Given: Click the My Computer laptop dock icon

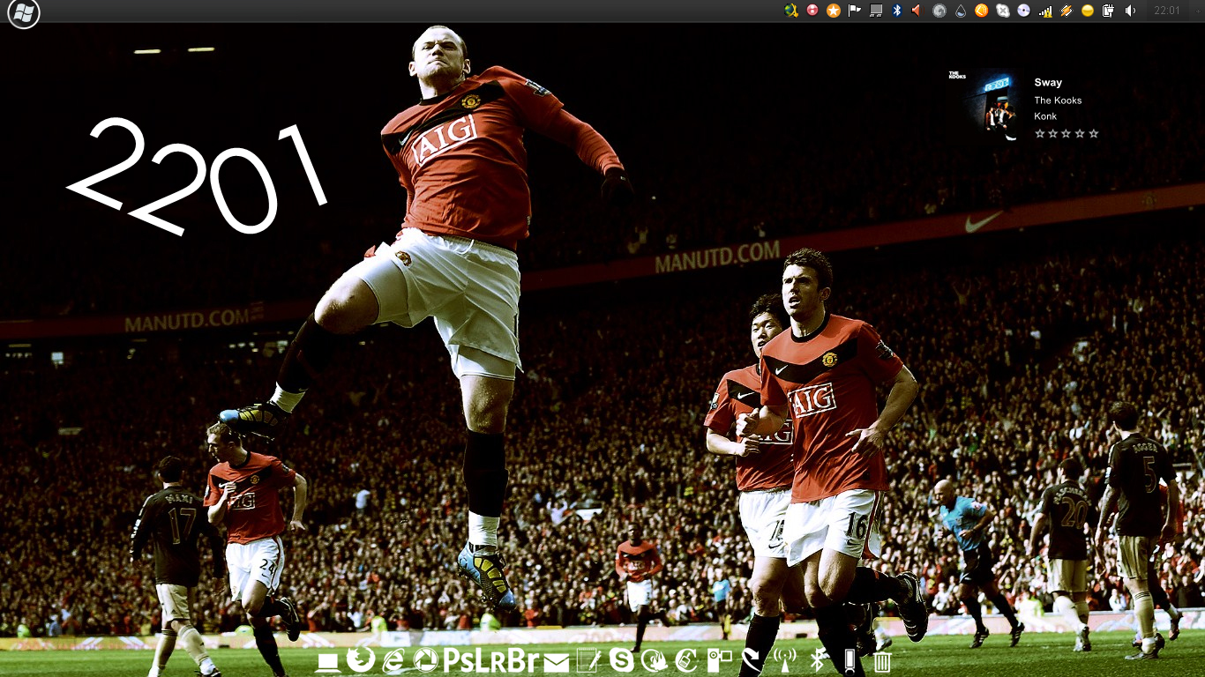Looking at the screenshot, I should click(x=328, y=661).
